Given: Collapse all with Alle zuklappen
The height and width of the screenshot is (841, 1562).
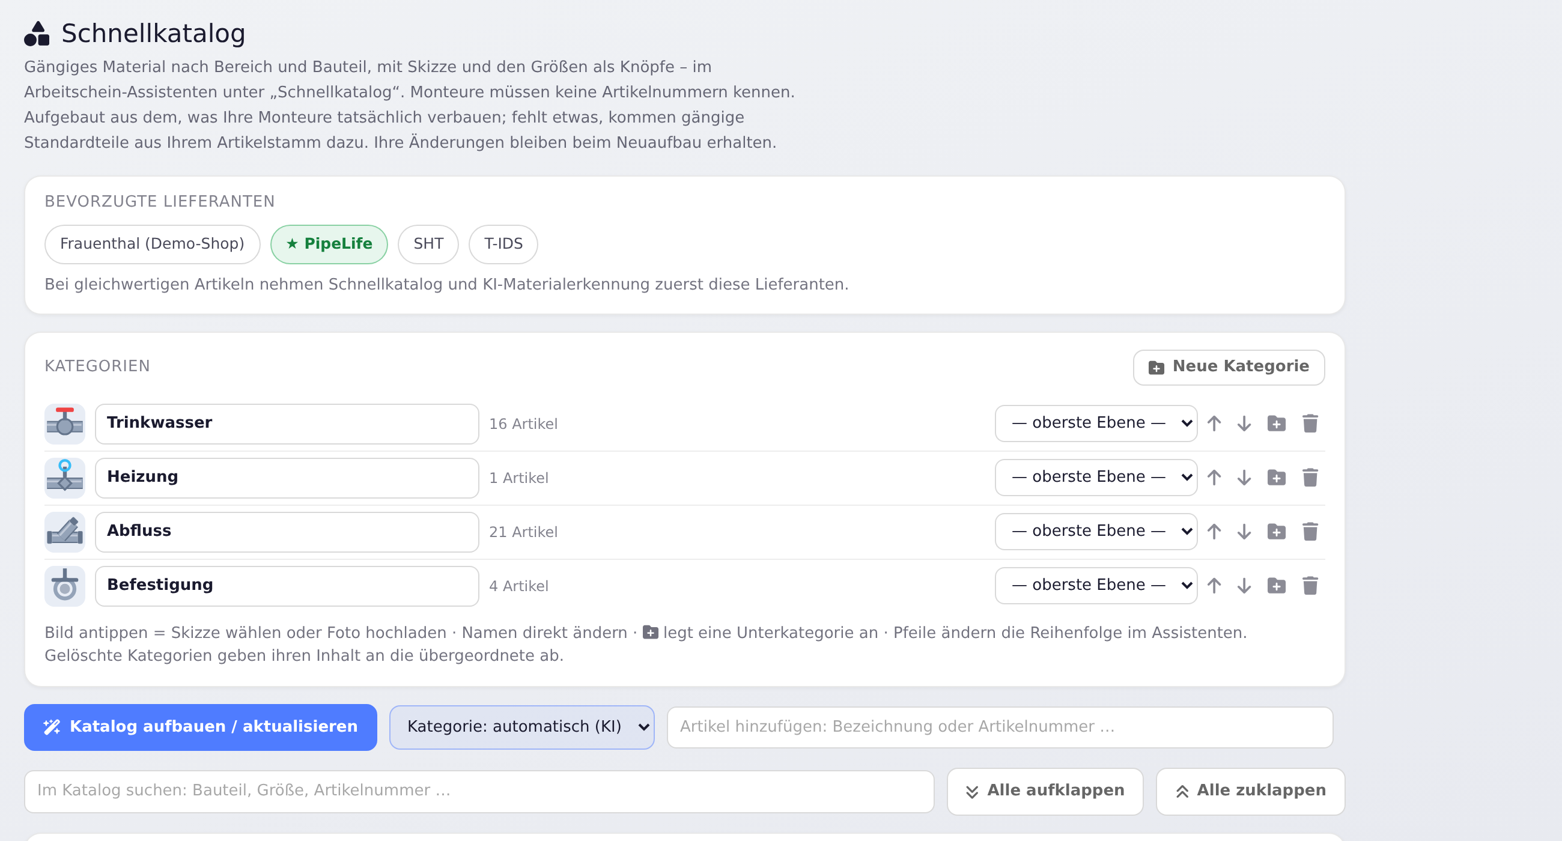Looking at the screenshot, I should [1250, 791].
